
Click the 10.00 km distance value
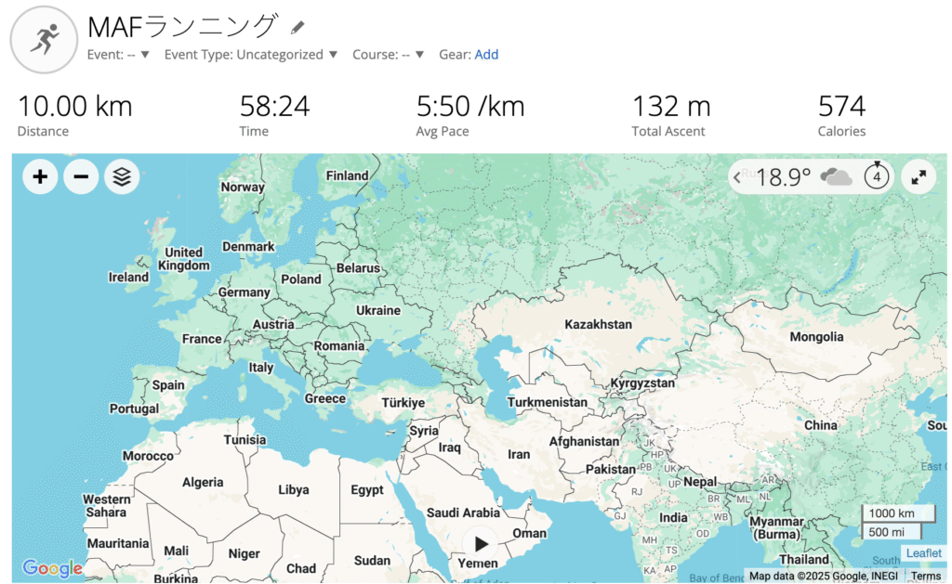tap(74, 107)
